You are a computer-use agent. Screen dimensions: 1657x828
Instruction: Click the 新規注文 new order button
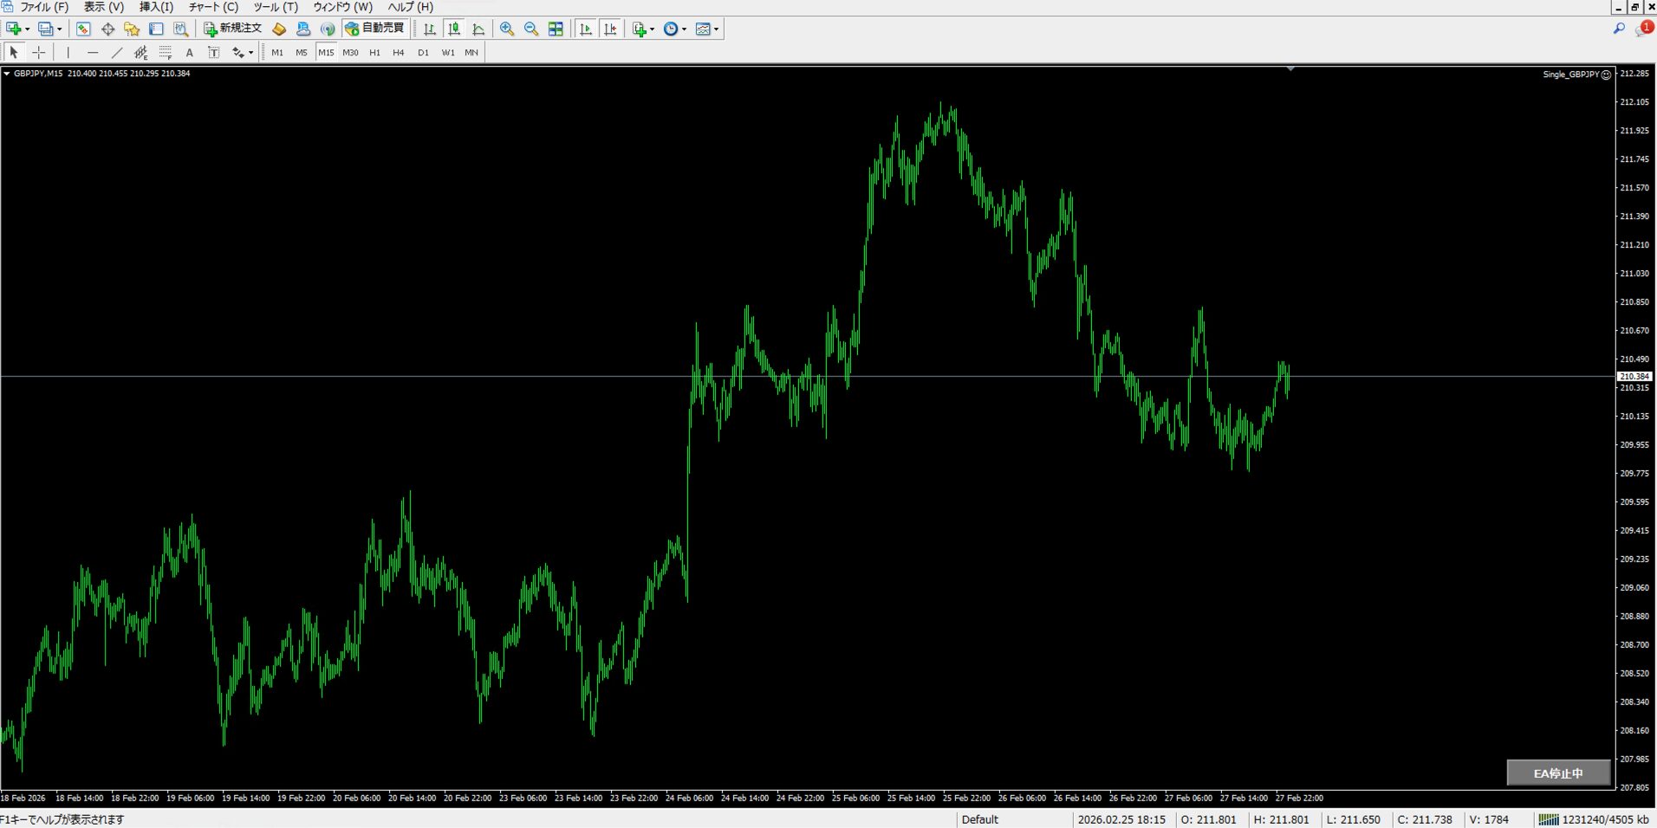(x=232, y=29)
